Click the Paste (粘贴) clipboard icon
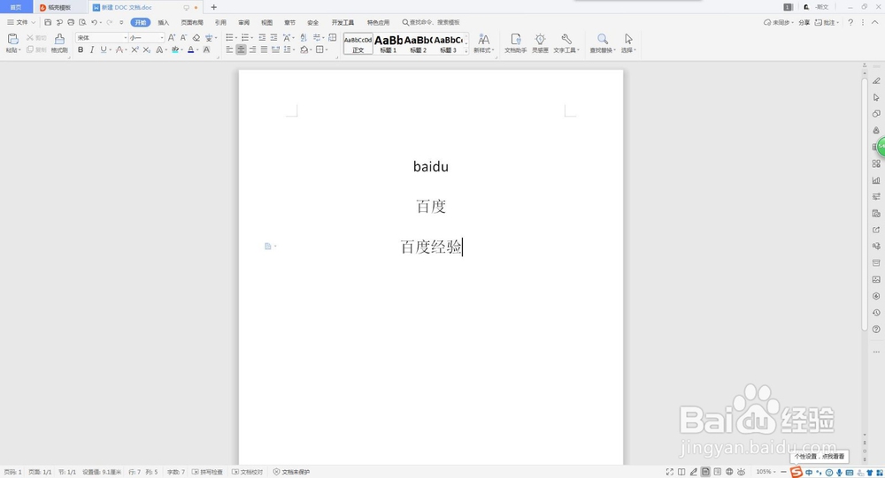885x478 pixels. [12, 39]
